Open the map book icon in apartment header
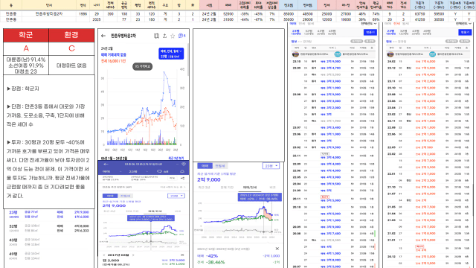The height and width of the screenshot is (268, 476). point(156,36)
